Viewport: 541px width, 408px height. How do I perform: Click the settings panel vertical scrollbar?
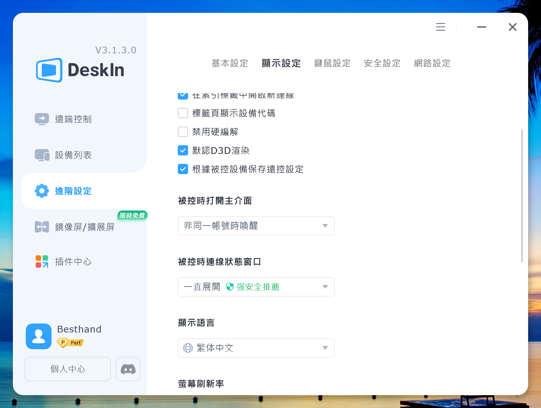point(522,196)
